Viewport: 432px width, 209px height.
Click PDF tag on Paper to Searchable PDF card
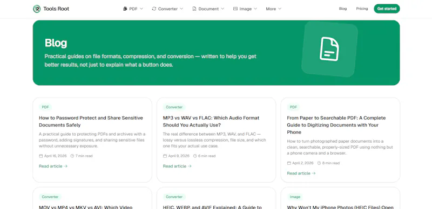tap(293, 107)
